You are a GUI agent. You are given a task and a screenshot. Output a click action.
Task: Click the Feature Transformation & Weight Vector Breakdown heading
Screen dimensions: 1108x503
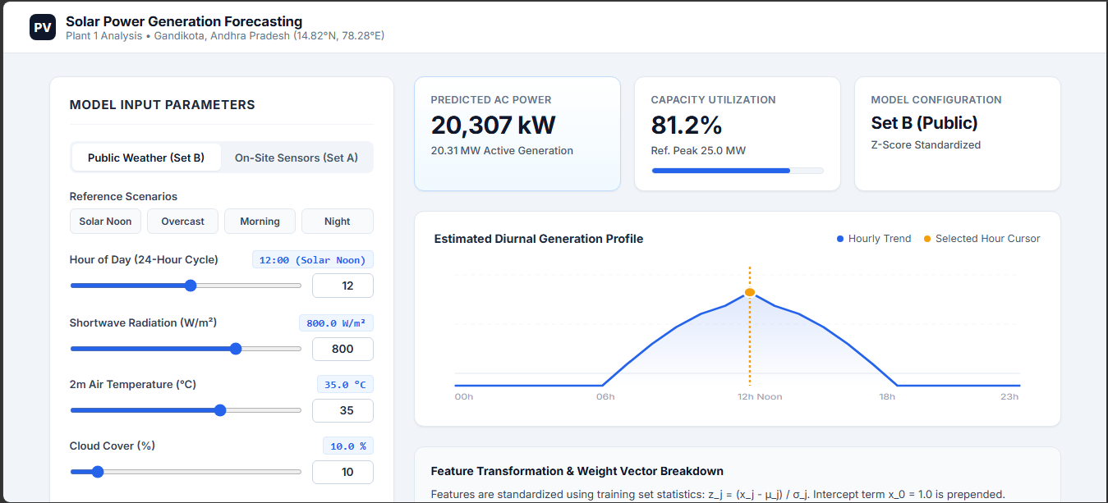577,471
